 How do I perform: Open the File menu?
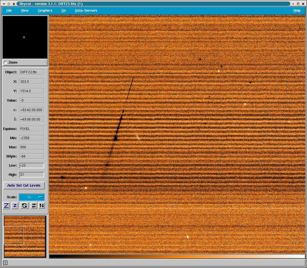point(9,11)
